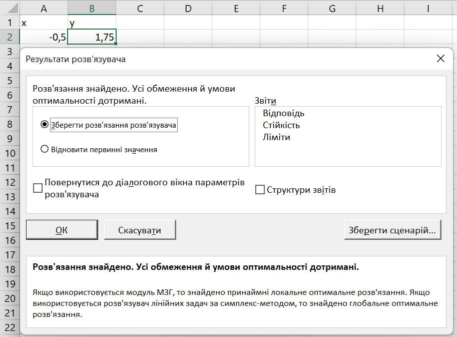Click the OK button
The image size is (457, 337).
[x=62, y=230]
